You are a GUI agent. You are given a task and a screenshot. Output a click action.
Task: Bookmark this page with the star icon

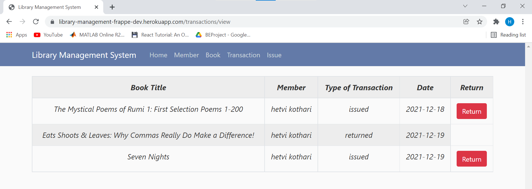coord(480,22)
